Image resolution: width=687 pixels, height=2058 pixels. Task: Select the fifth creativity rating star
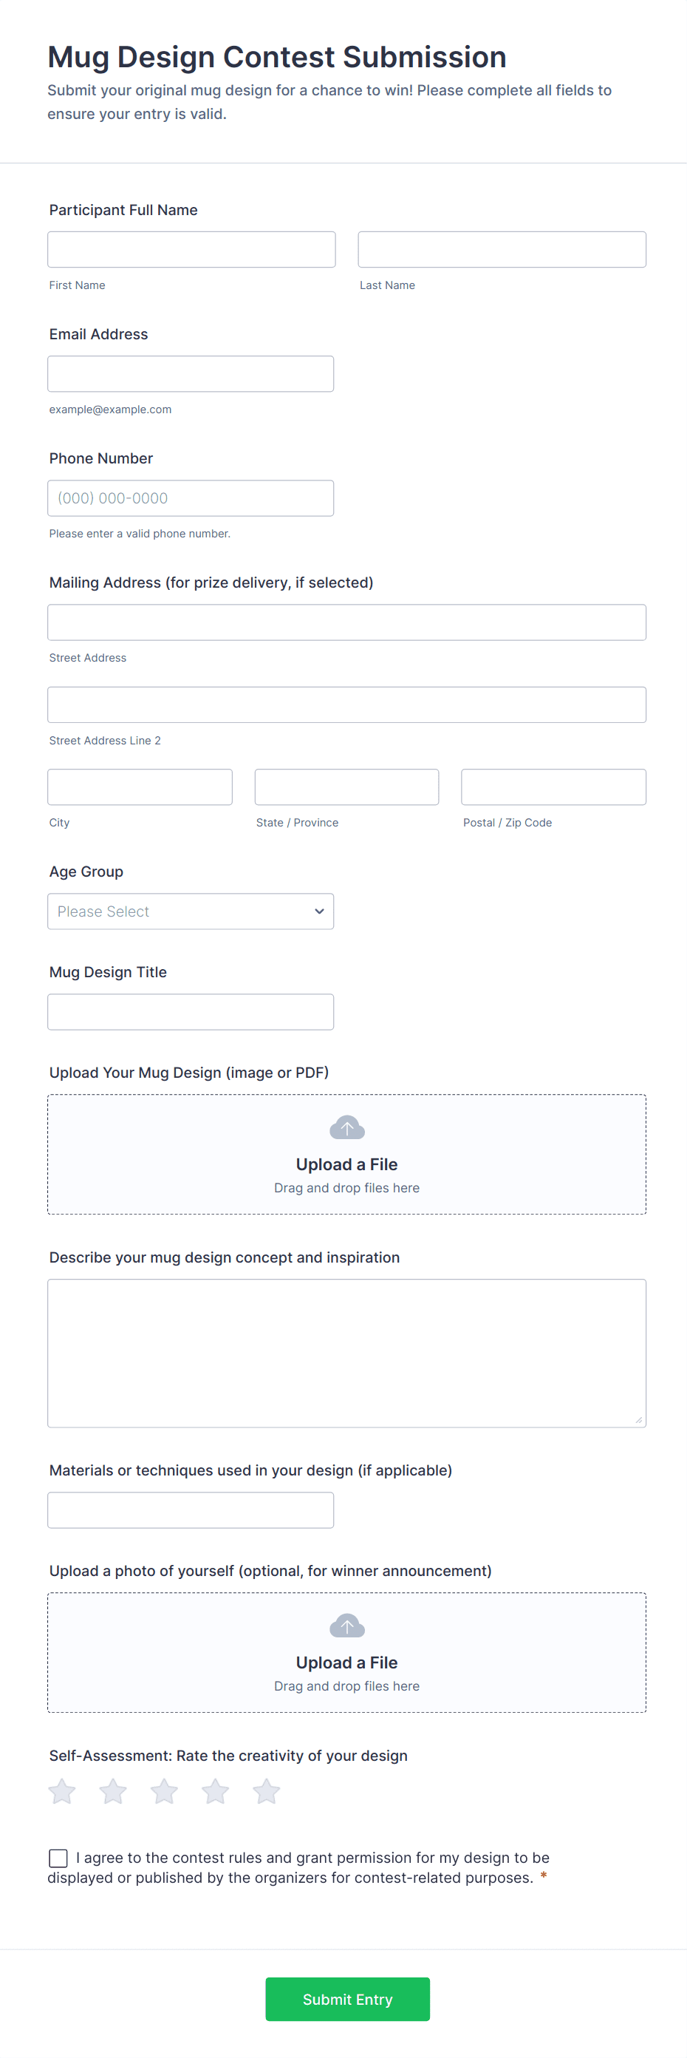266,1790
